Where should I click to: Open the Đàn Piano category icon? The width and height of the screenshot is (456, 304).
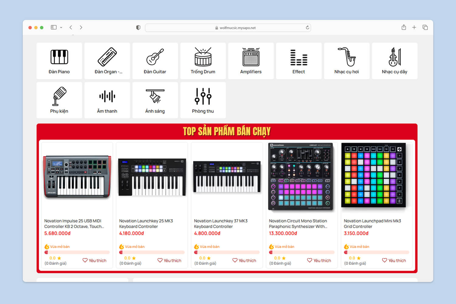(x=59, y=57)
